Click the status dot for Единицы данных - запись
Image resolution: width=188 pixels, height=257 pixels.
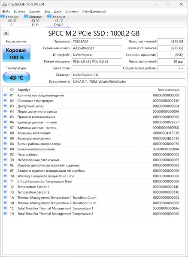5,127
